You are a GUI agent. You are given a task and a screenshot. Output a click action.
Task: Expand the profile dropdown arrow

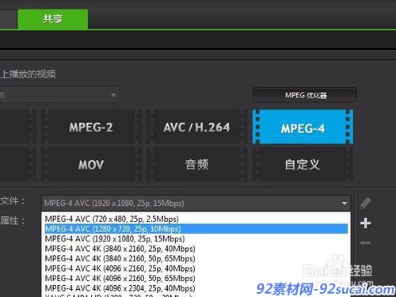[x=345, y=204]
